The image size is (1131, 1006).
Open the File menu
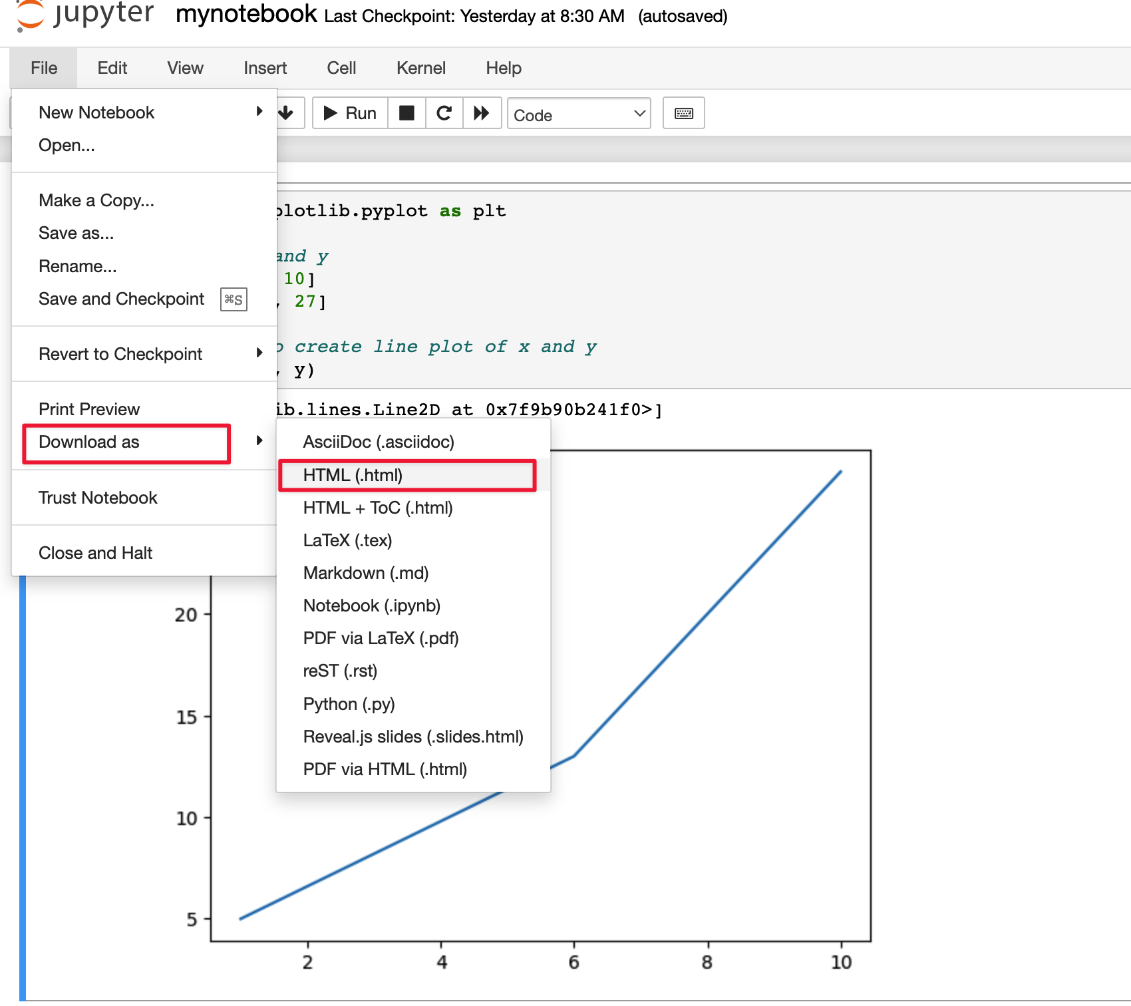point(44,68)
